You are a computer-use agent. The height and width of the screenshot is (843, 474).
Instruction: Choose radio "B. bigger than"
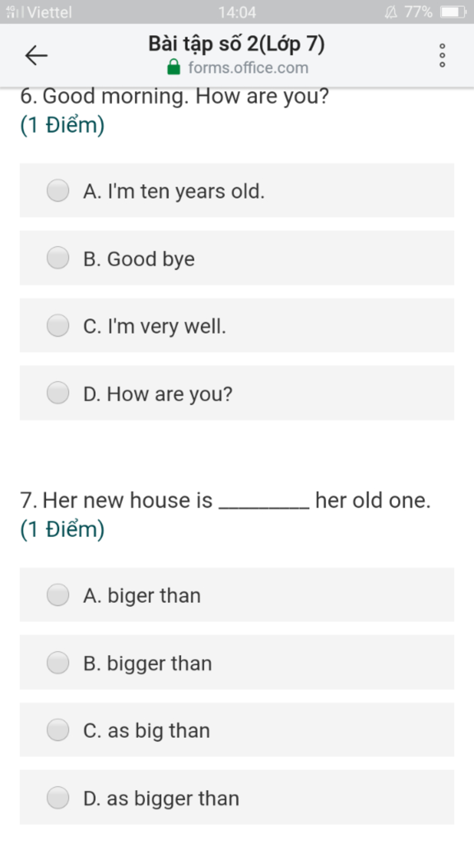[x=58, y=662]
